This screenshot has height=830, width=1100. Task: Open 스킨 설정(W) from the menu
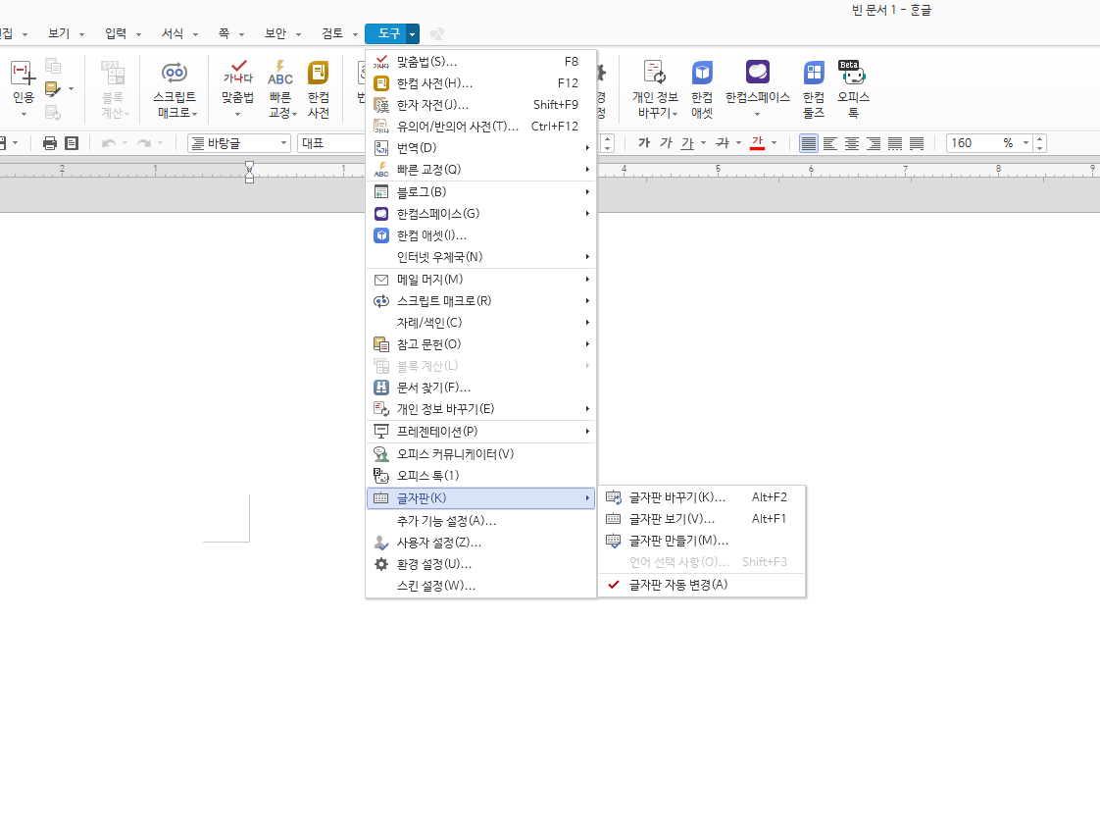click(480, 586)
